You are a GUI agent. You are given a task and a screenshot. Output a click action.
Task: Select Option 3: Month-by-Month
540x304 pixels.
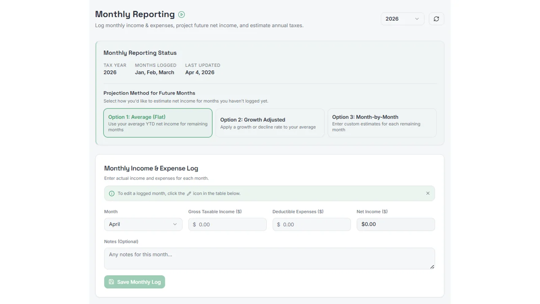382,123
